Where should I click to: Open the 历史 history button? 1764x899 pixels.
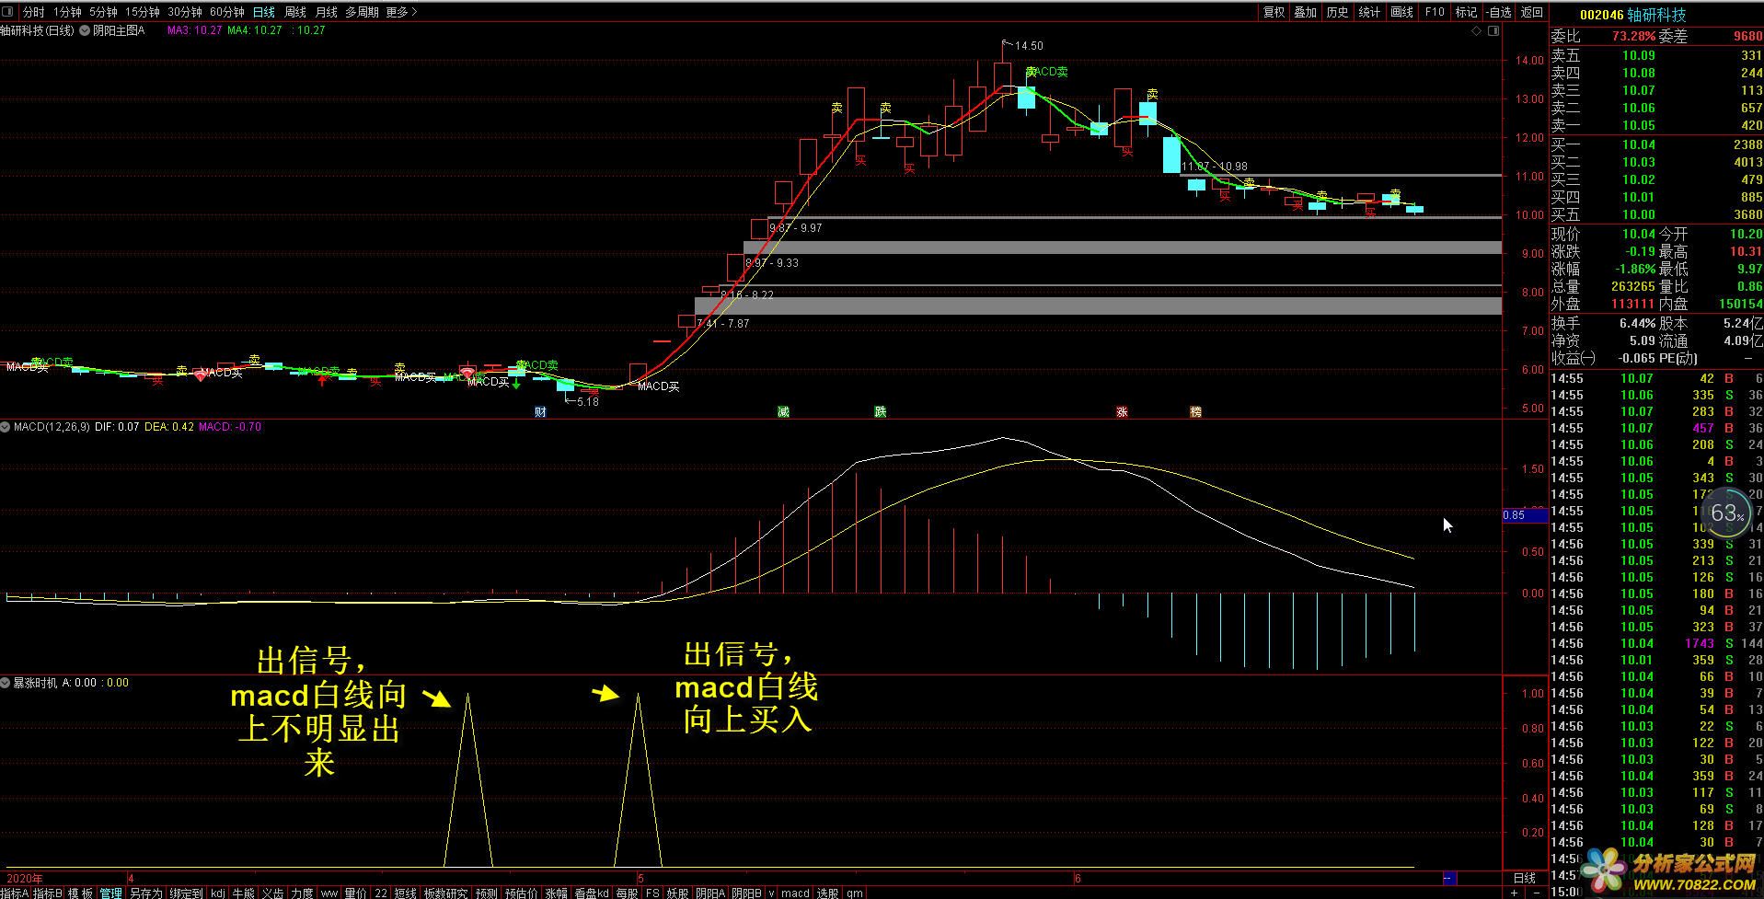[x=1338, y=12]
